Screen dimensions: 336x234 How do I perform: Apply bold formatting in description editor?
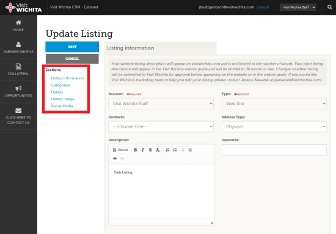pyautogui.click(x=136, y=150)
